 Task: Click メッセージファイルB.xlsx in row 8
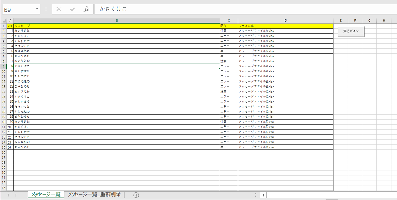[x=286, y=61]
